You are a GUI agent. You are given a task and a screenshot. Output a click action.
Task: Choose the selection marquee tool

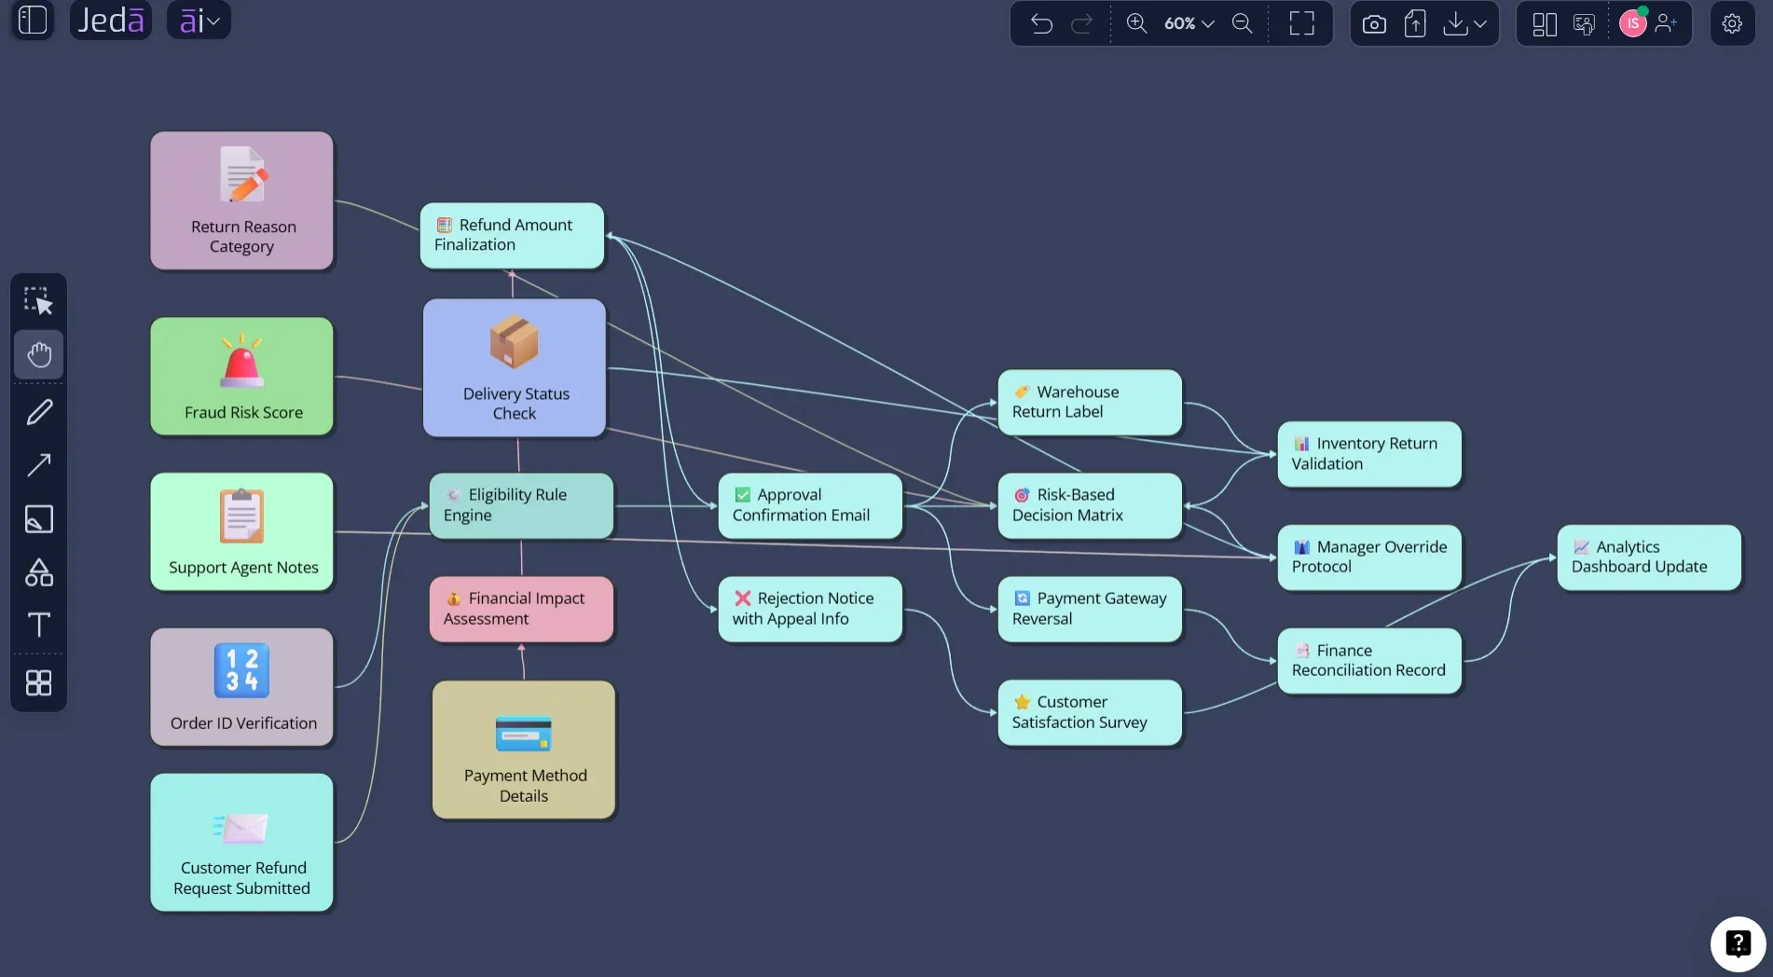[x=38, y=300]
